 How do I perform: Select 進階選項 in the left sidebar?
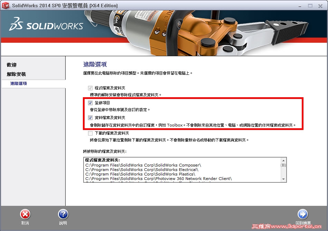click(x=18, y=83)
